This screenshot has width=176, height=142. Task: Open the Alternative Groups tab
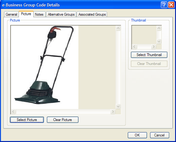coord(61,14)
